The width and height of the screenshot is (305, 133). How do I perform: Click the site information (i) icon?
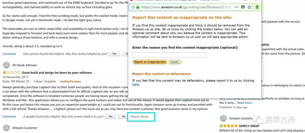tap(133, 7)
